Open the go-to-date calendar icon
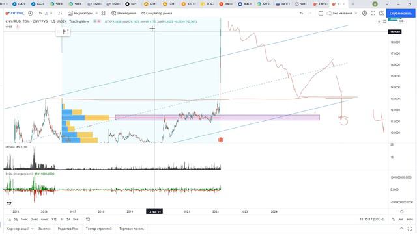417x234 pixels. [88, 220]
